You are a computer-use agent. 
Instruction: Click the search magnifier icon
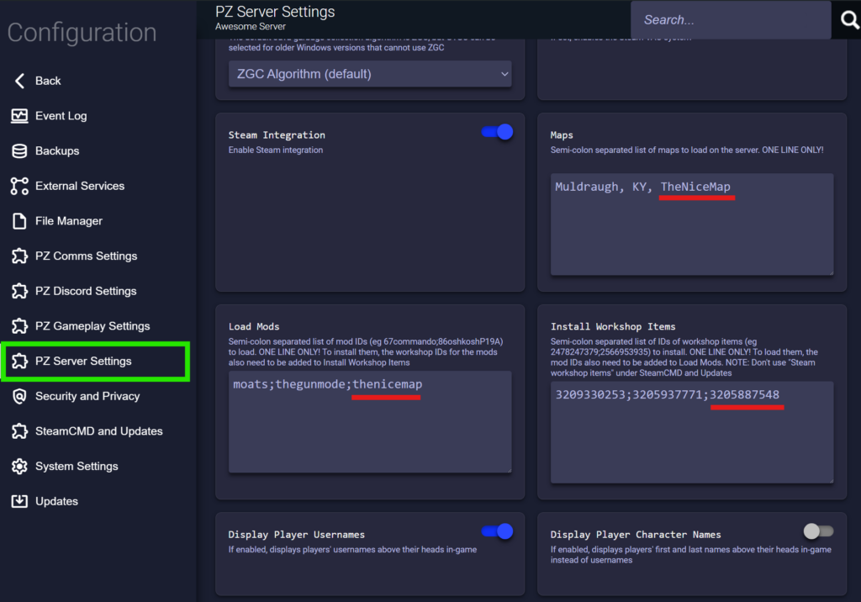[x=849, y=20]
